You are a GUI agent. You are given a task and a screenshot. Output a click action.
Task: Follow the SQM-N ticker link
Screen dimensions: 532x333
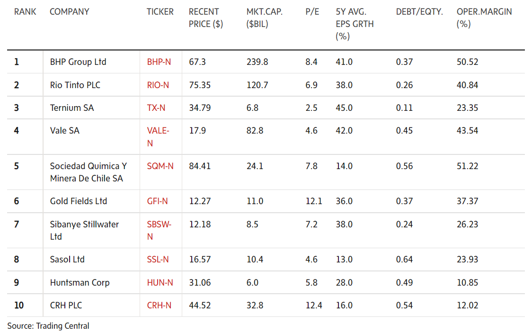click(160, 166)
